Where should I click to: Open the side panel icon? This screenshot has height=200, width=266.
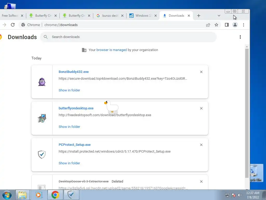pos(227,25)
